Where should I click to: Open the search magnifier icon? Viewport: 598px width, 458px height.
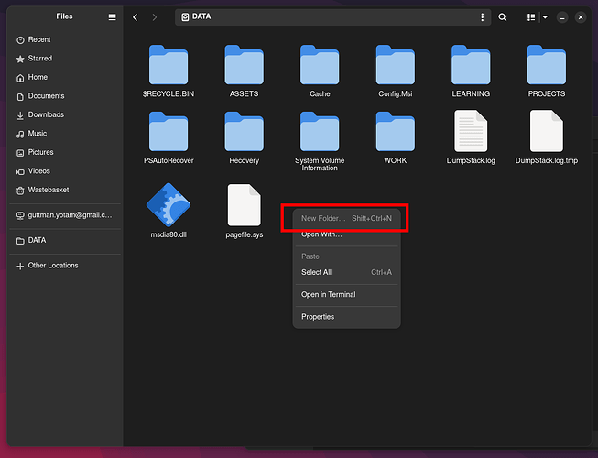coord(502,17)
